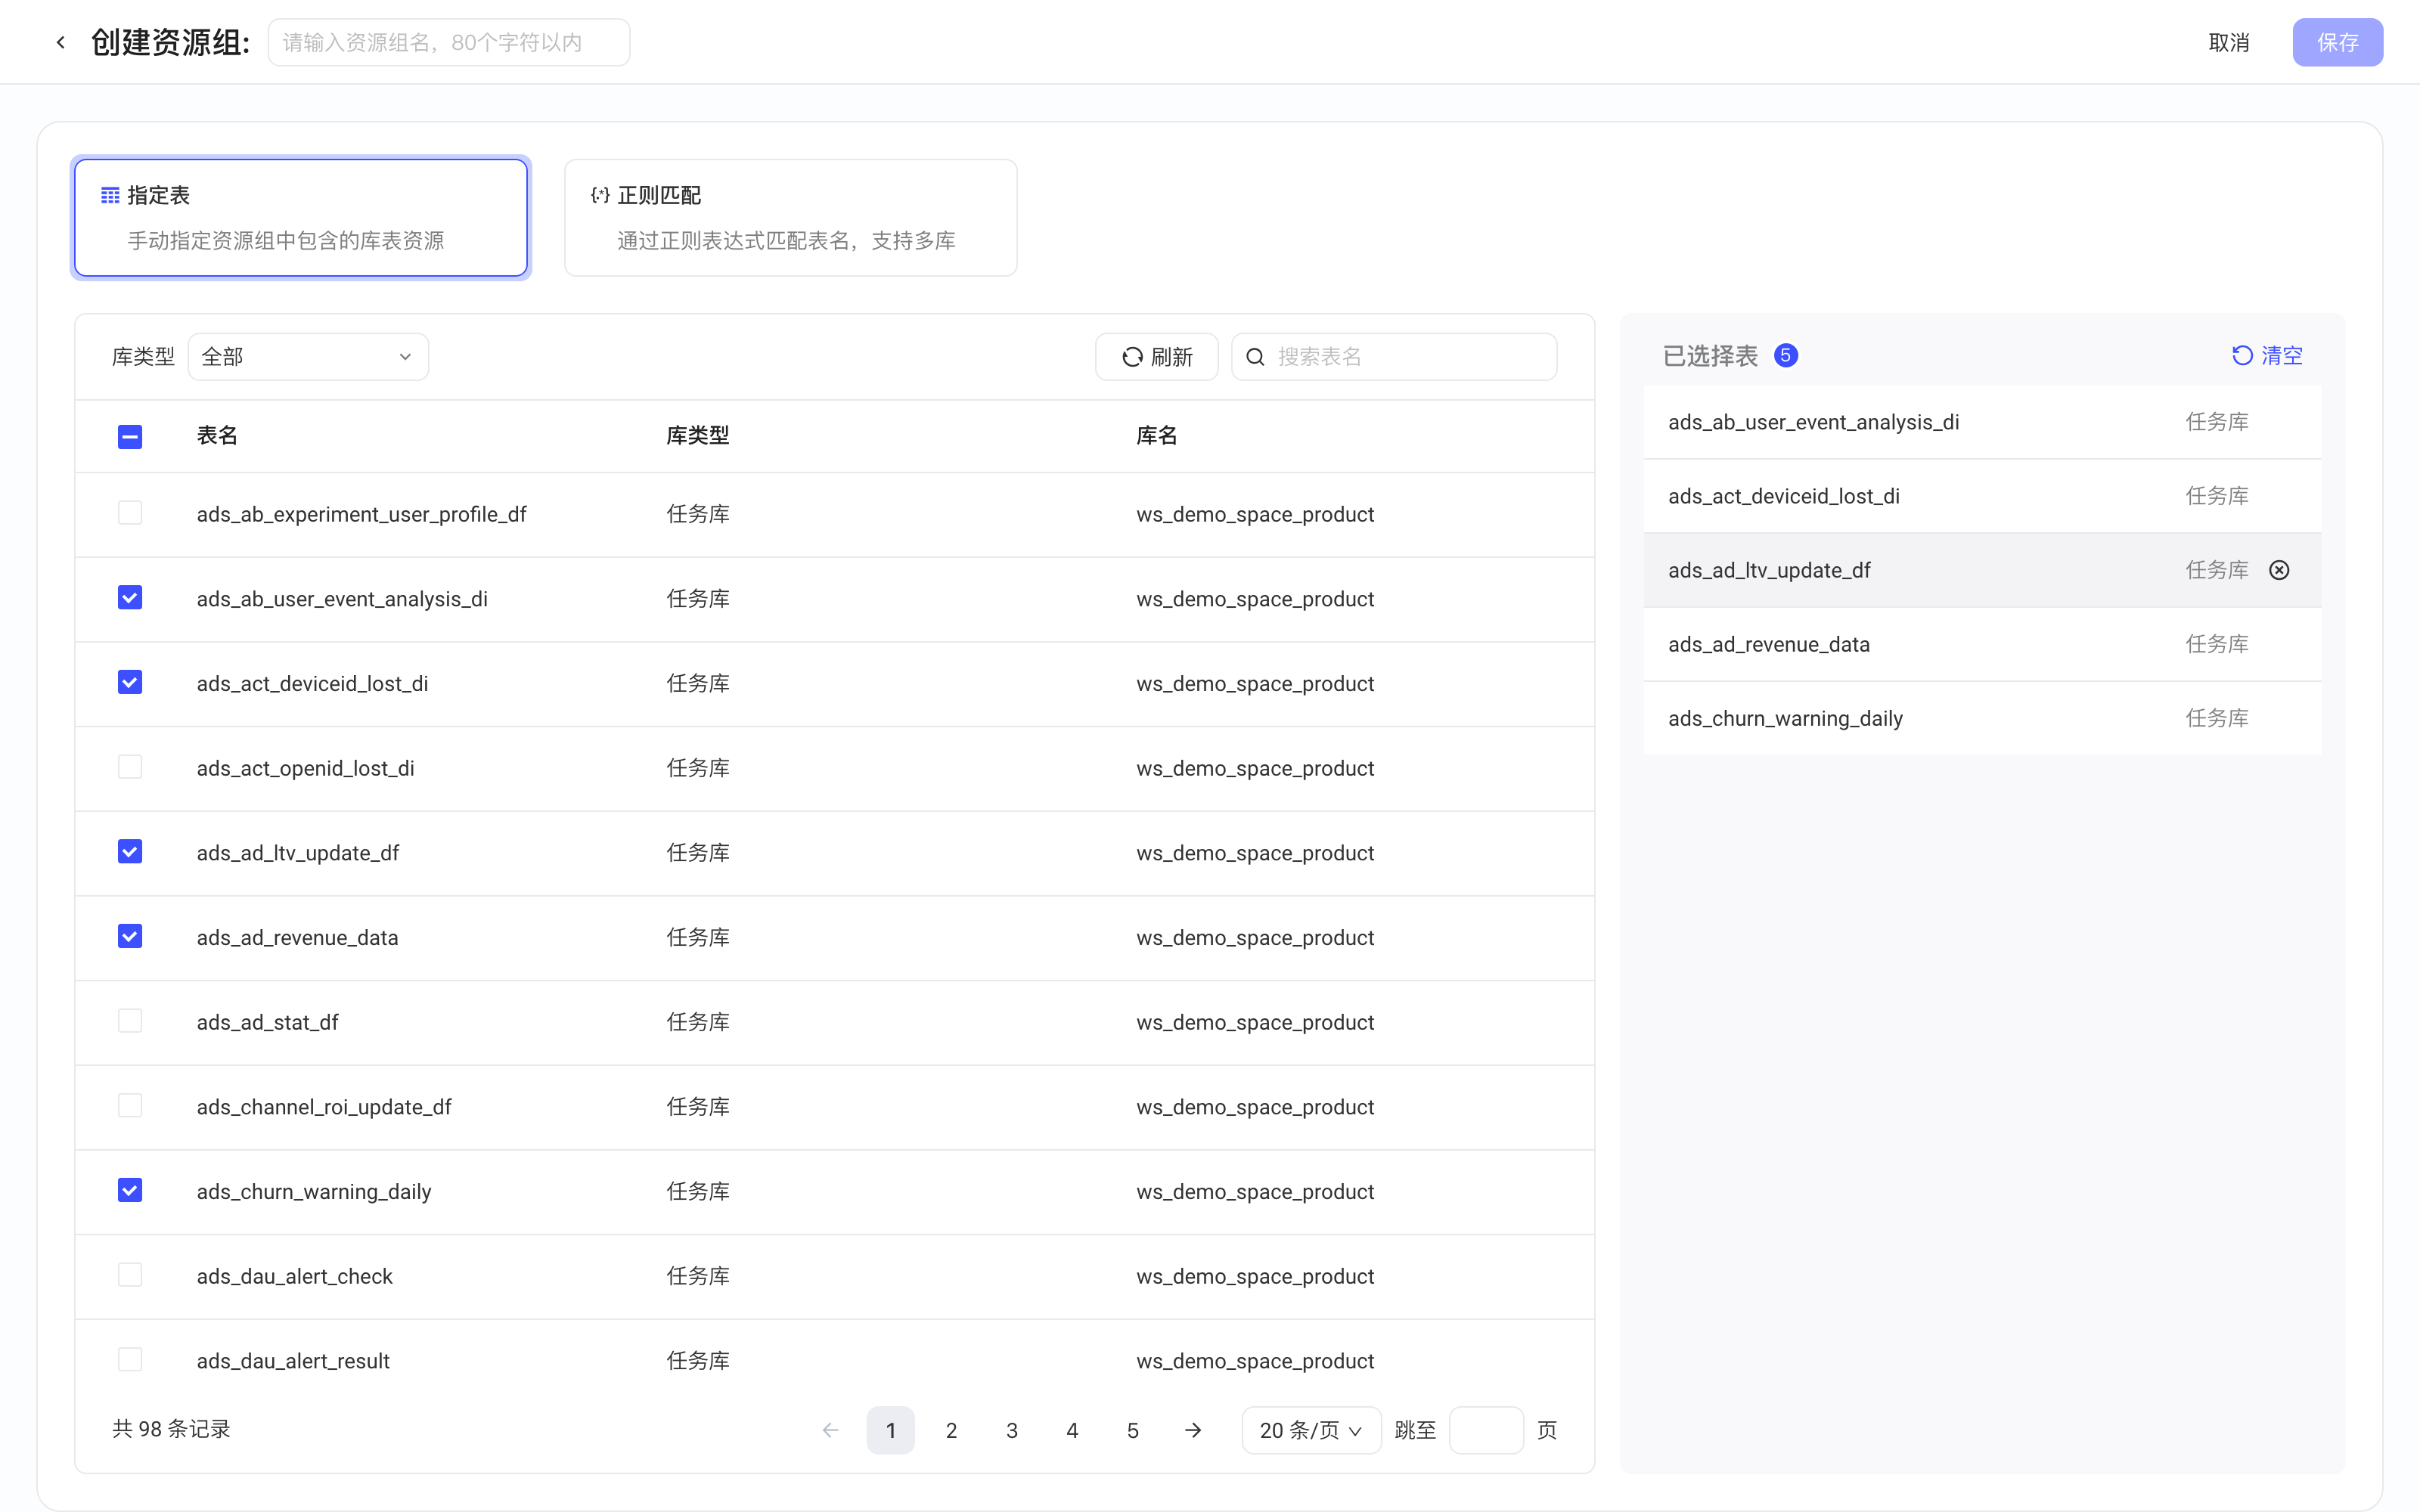Click the 刷新 button label
Image resolution: width=2420 pixels, height=1512 pixels.
click(1172, 357)
